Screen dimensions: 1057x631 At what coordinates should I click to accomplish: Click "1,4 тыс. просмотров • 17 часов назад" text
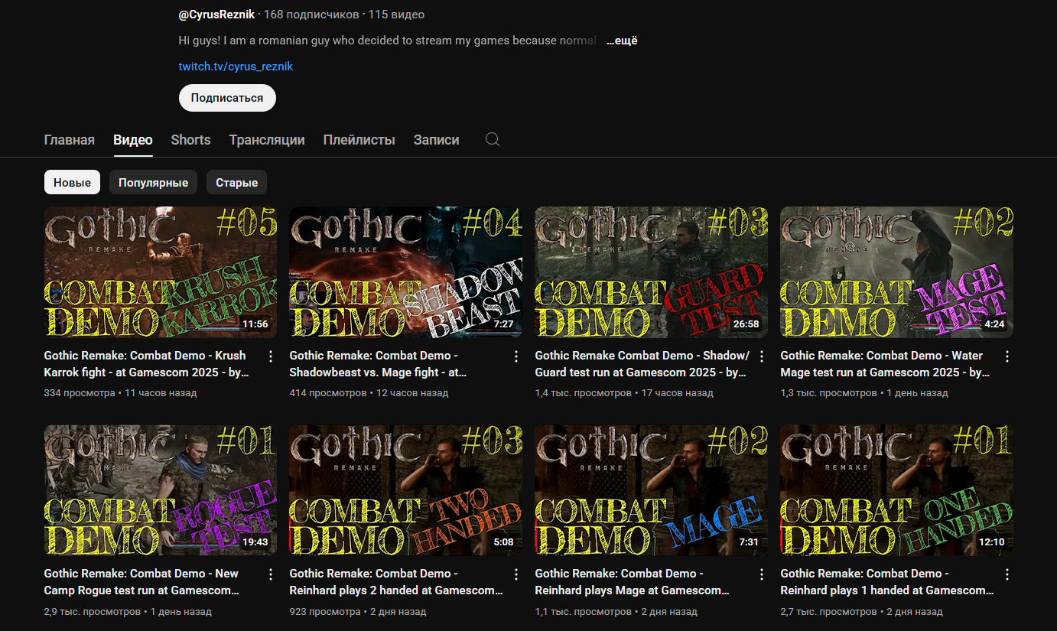click(624, 393)
